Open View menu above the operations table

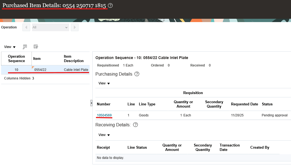pyautogui.click(x=10, y=47)
